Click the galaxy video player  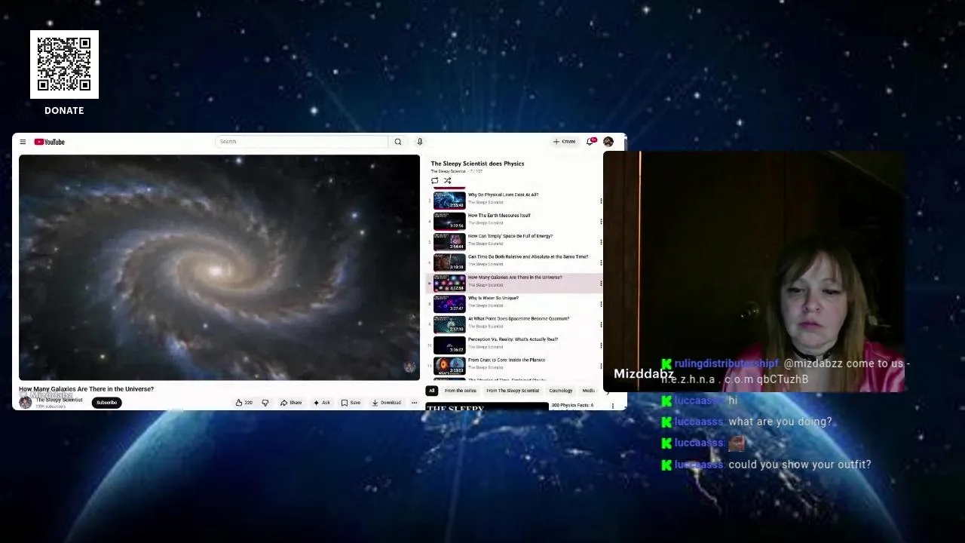(x=219, y=268)
